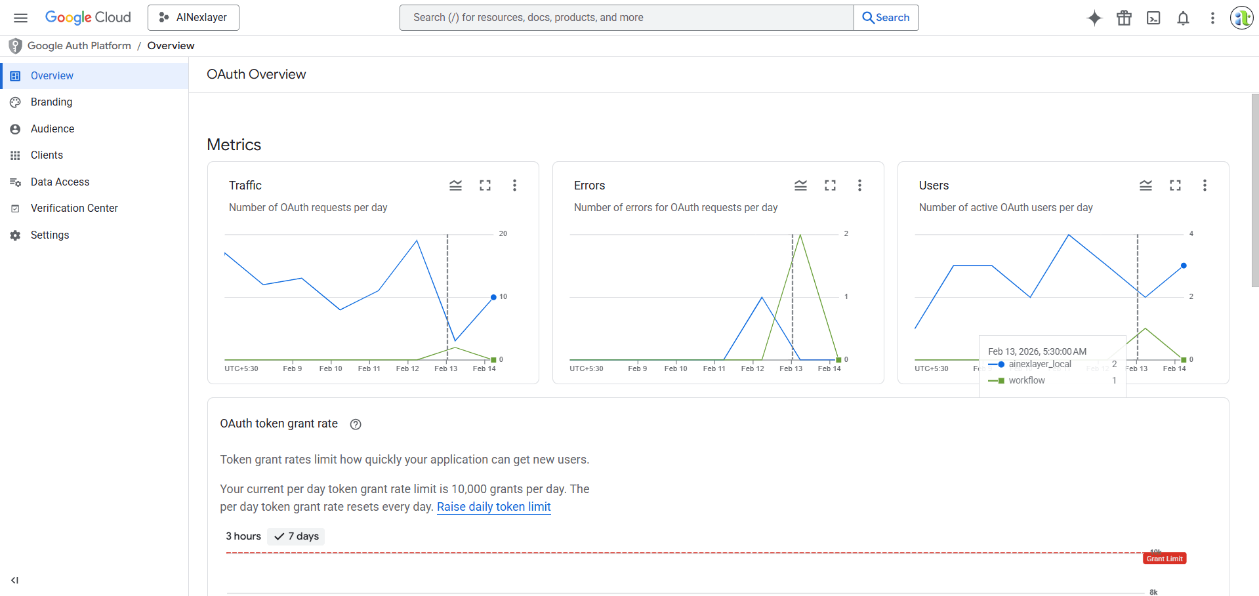Open the AINexlayer project picker
The width and height of the screenshot is (1259, 596).
click(x=193, y=18)
